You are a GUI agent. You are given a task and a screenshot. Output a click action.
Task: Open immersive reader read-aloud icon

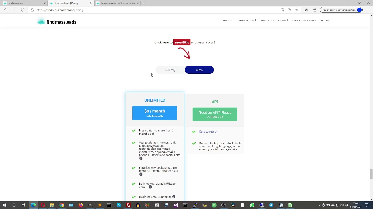pyautogui.click(x=283, y=10)
